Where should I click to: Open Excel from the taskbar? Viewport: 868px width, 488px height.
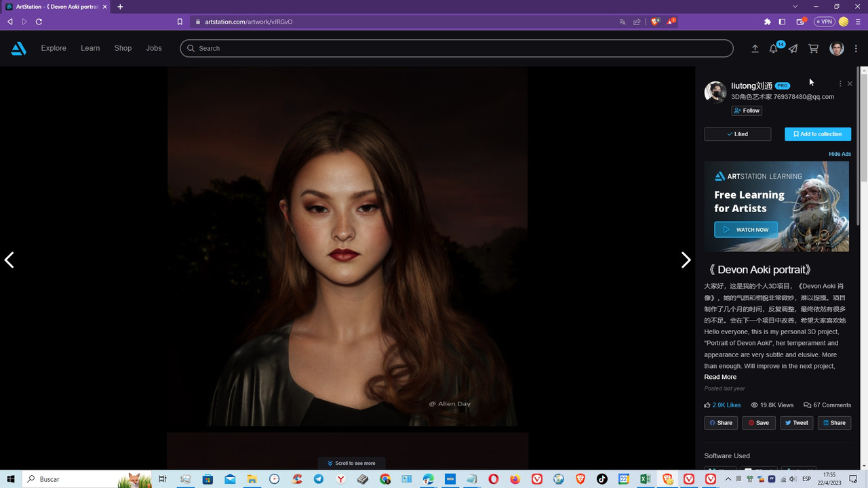point(646,479)
